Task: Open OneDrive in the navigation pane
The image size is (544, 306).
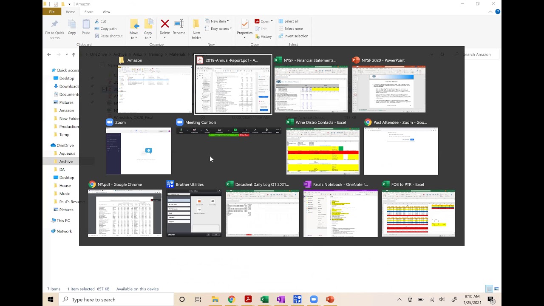Action: tap(62, 145)
